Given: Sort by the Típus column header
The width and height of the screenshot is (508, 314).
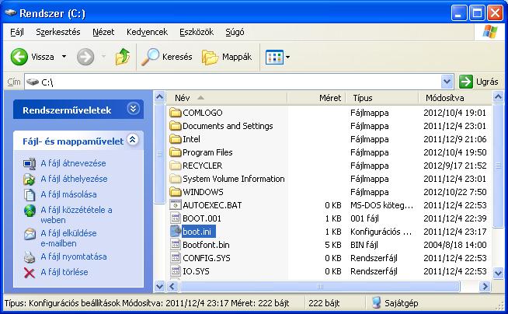Looking at the screenshot, I should [382, 98].
